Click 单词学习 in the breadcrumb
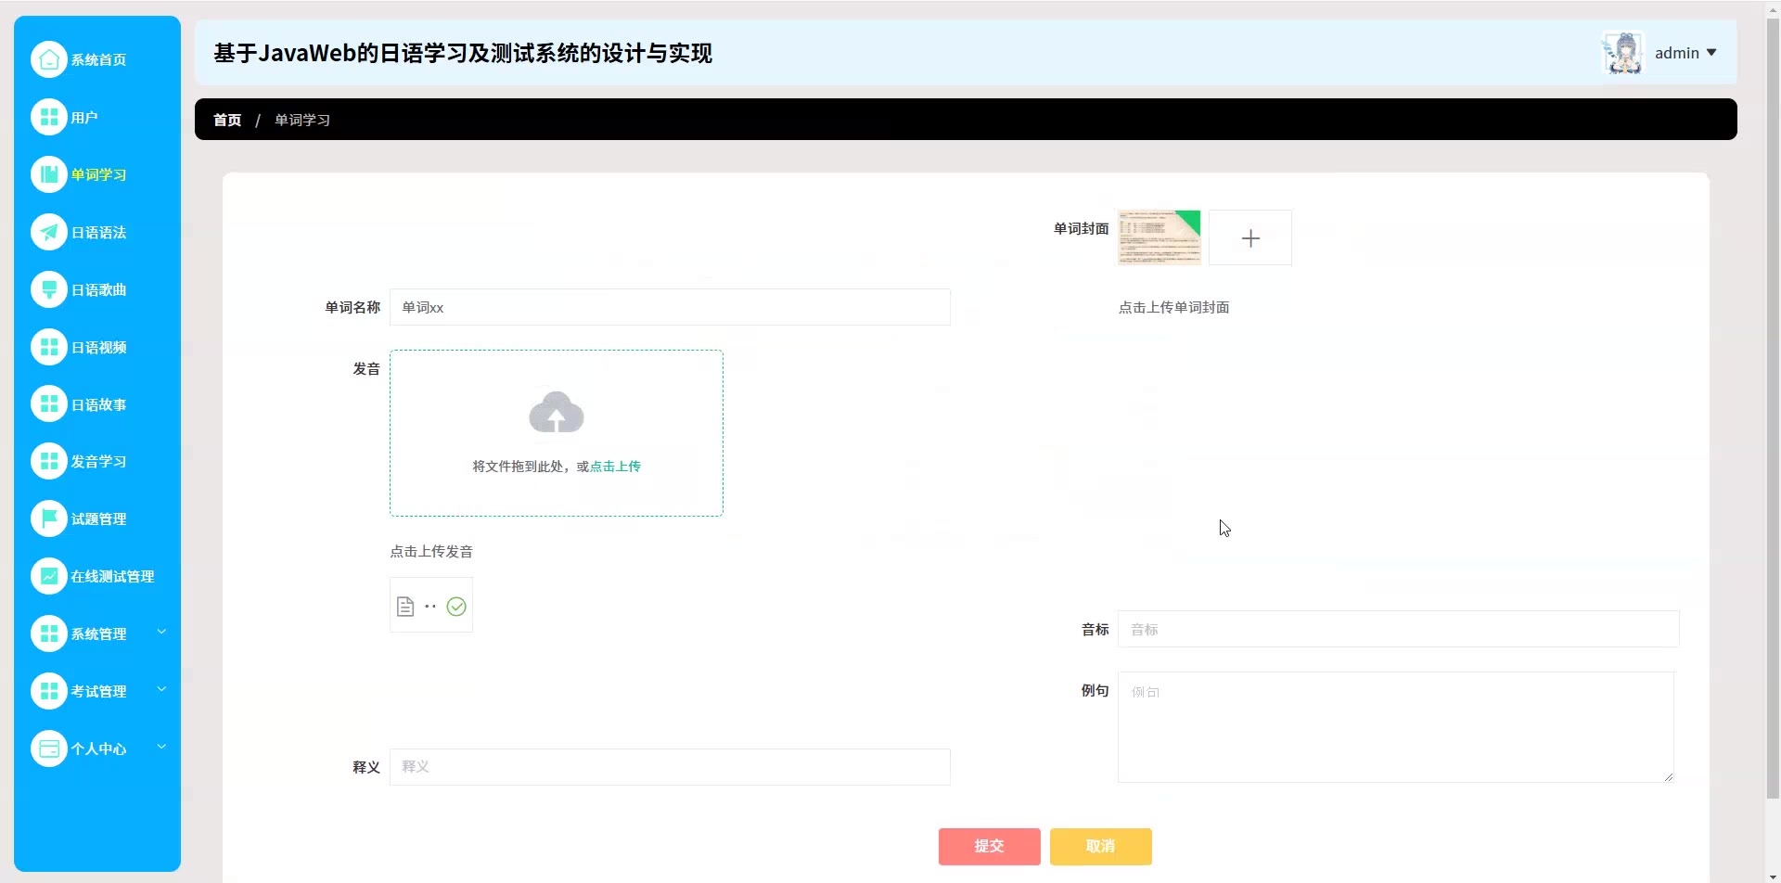Image resolution: width=1781 pixels, height=883 pixels. coord(302,121)
